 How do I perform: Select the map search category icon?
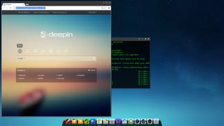click(x=58, y=51)
